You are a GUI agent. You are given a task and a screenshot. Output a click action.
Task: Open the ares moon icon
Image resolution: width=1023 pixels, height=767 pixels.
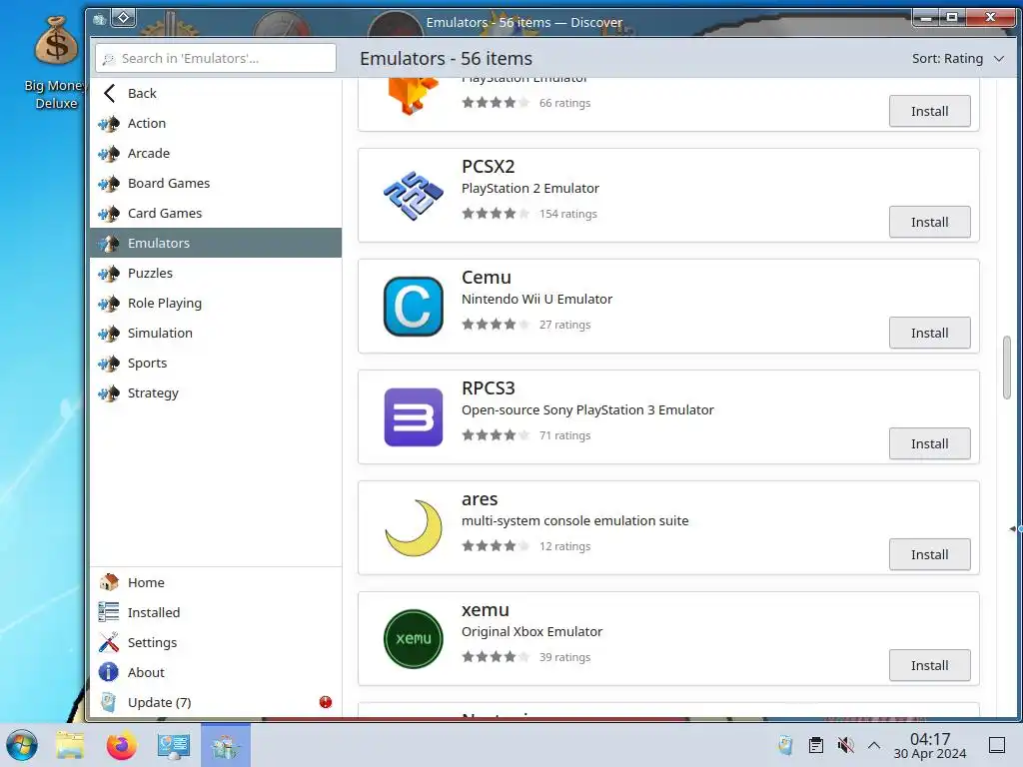[x=413, y=527]
